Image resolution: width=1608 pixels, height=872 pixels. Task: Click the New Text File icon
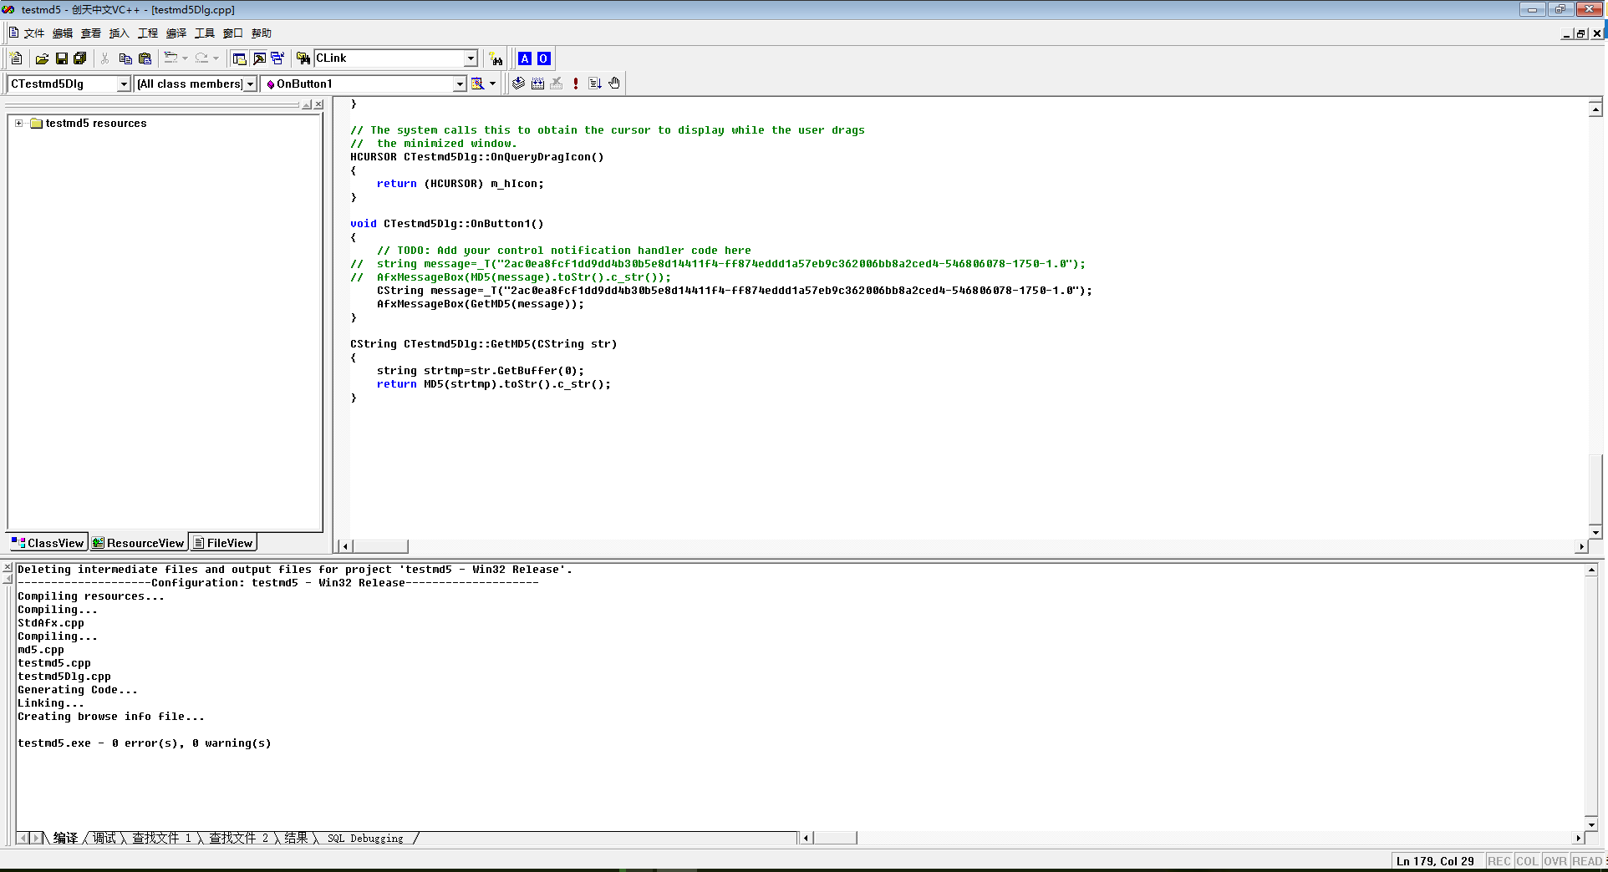click(x=17, y=58)
